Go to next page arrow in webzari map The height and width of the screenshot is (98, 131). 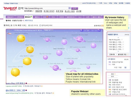click(99, 30)
